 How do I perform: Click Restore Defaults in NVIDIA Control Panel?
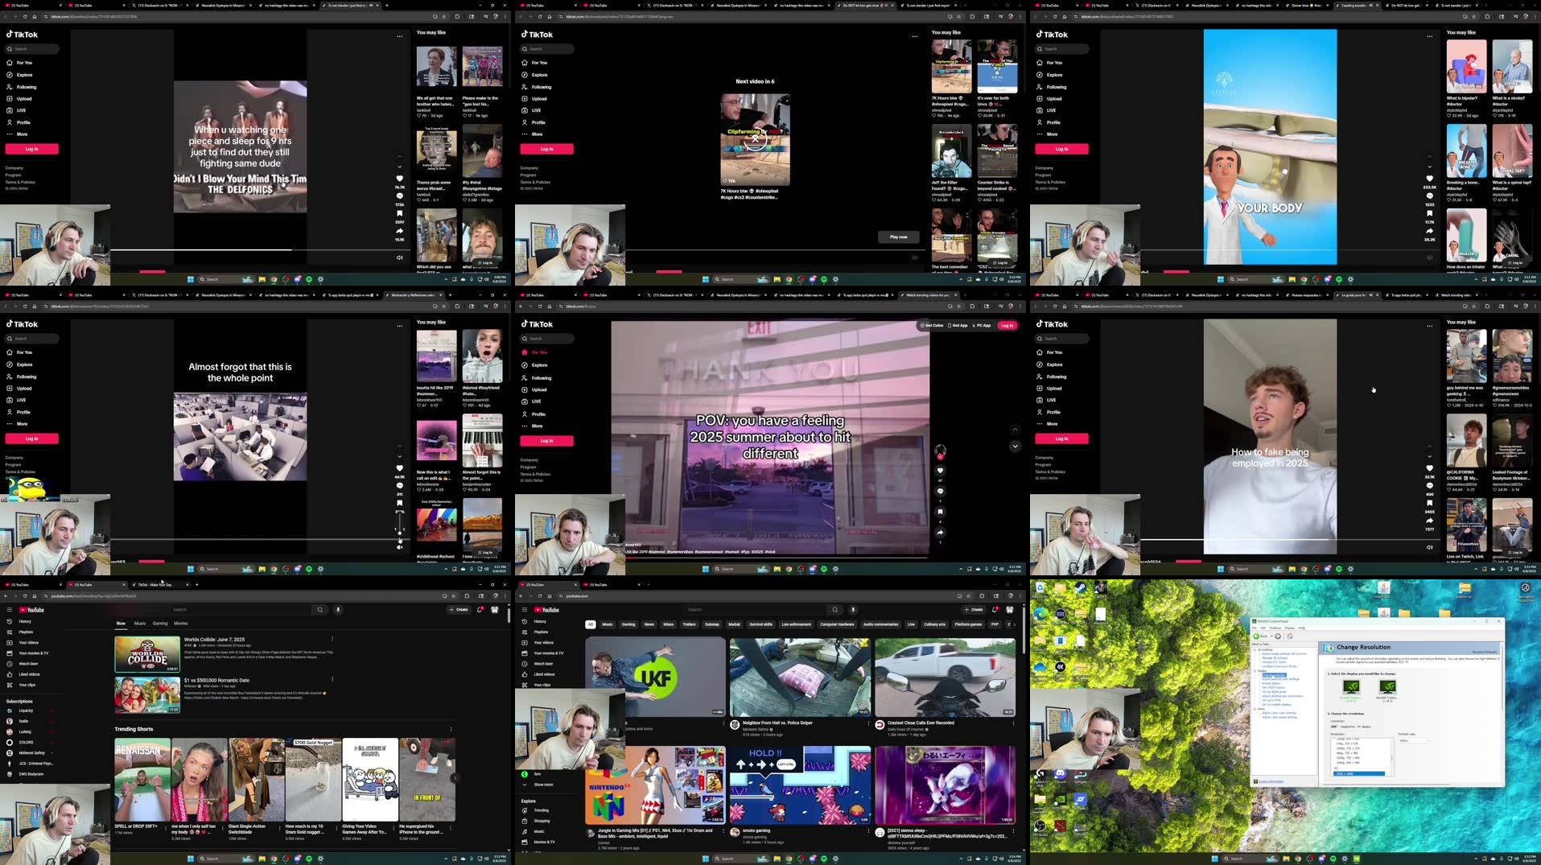point(1485,652)
